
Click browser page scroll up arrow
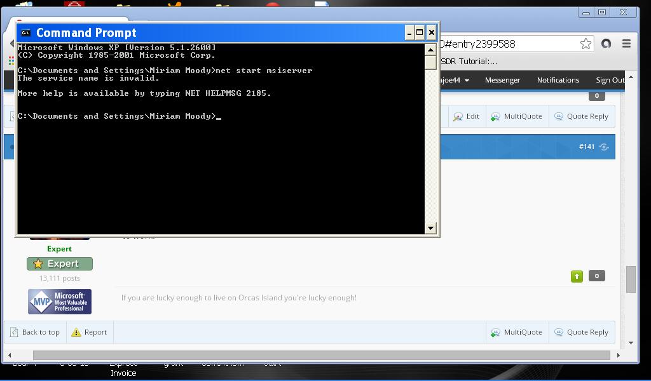click(631, 77)
